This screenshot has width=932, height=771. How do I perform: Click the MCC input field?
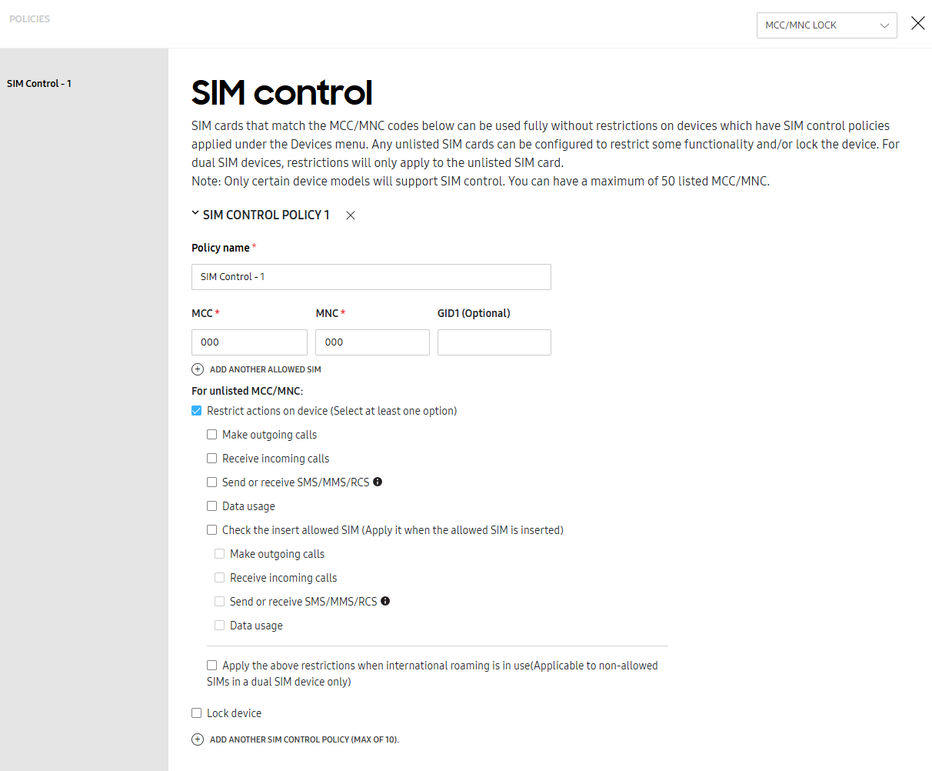pos(249,342)
